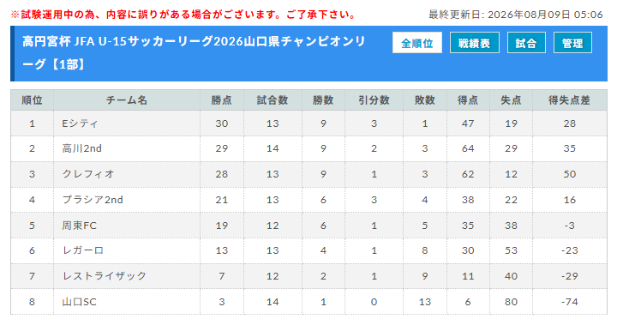Viewport: 623px width, 319px height.
Task: Click the クレフィオ team name
Action: click(88, 174)
